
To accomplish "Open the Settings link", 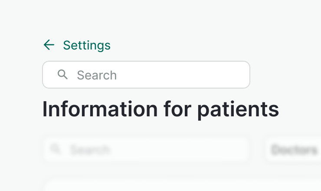I will point(87,45).
